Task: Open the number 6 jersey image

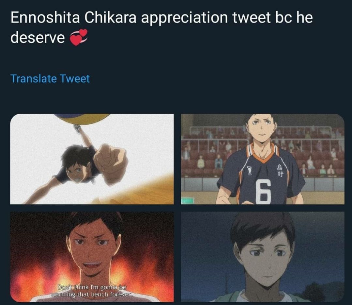Action: click(x=263, y=159)
